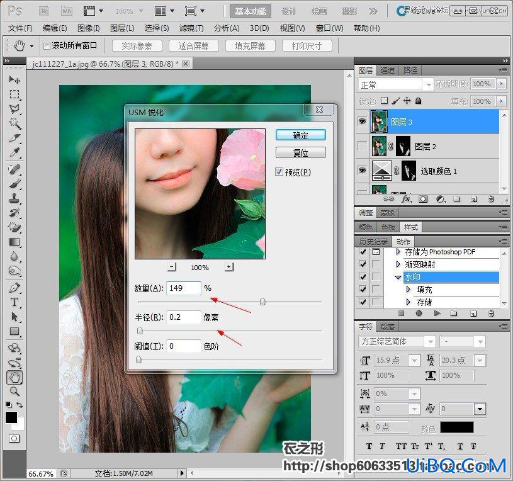513x481 pixels.
Task: Click the amount slider handle
Action: click(x=262, y=302)
